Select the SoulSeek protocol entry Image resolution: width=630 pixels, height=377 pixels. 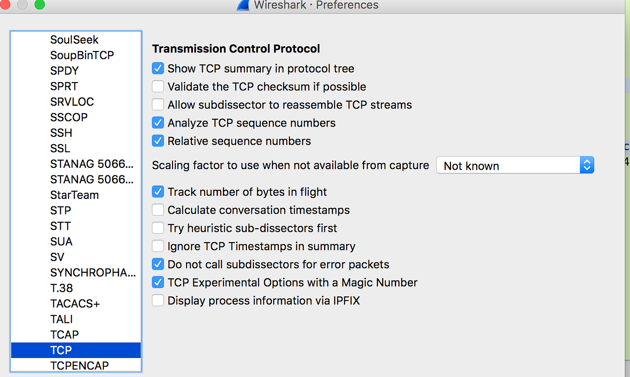[x=74, y=40]
